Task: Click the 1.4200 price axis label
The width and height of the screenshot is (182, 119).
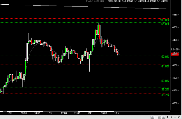Action: pos(174,103)
